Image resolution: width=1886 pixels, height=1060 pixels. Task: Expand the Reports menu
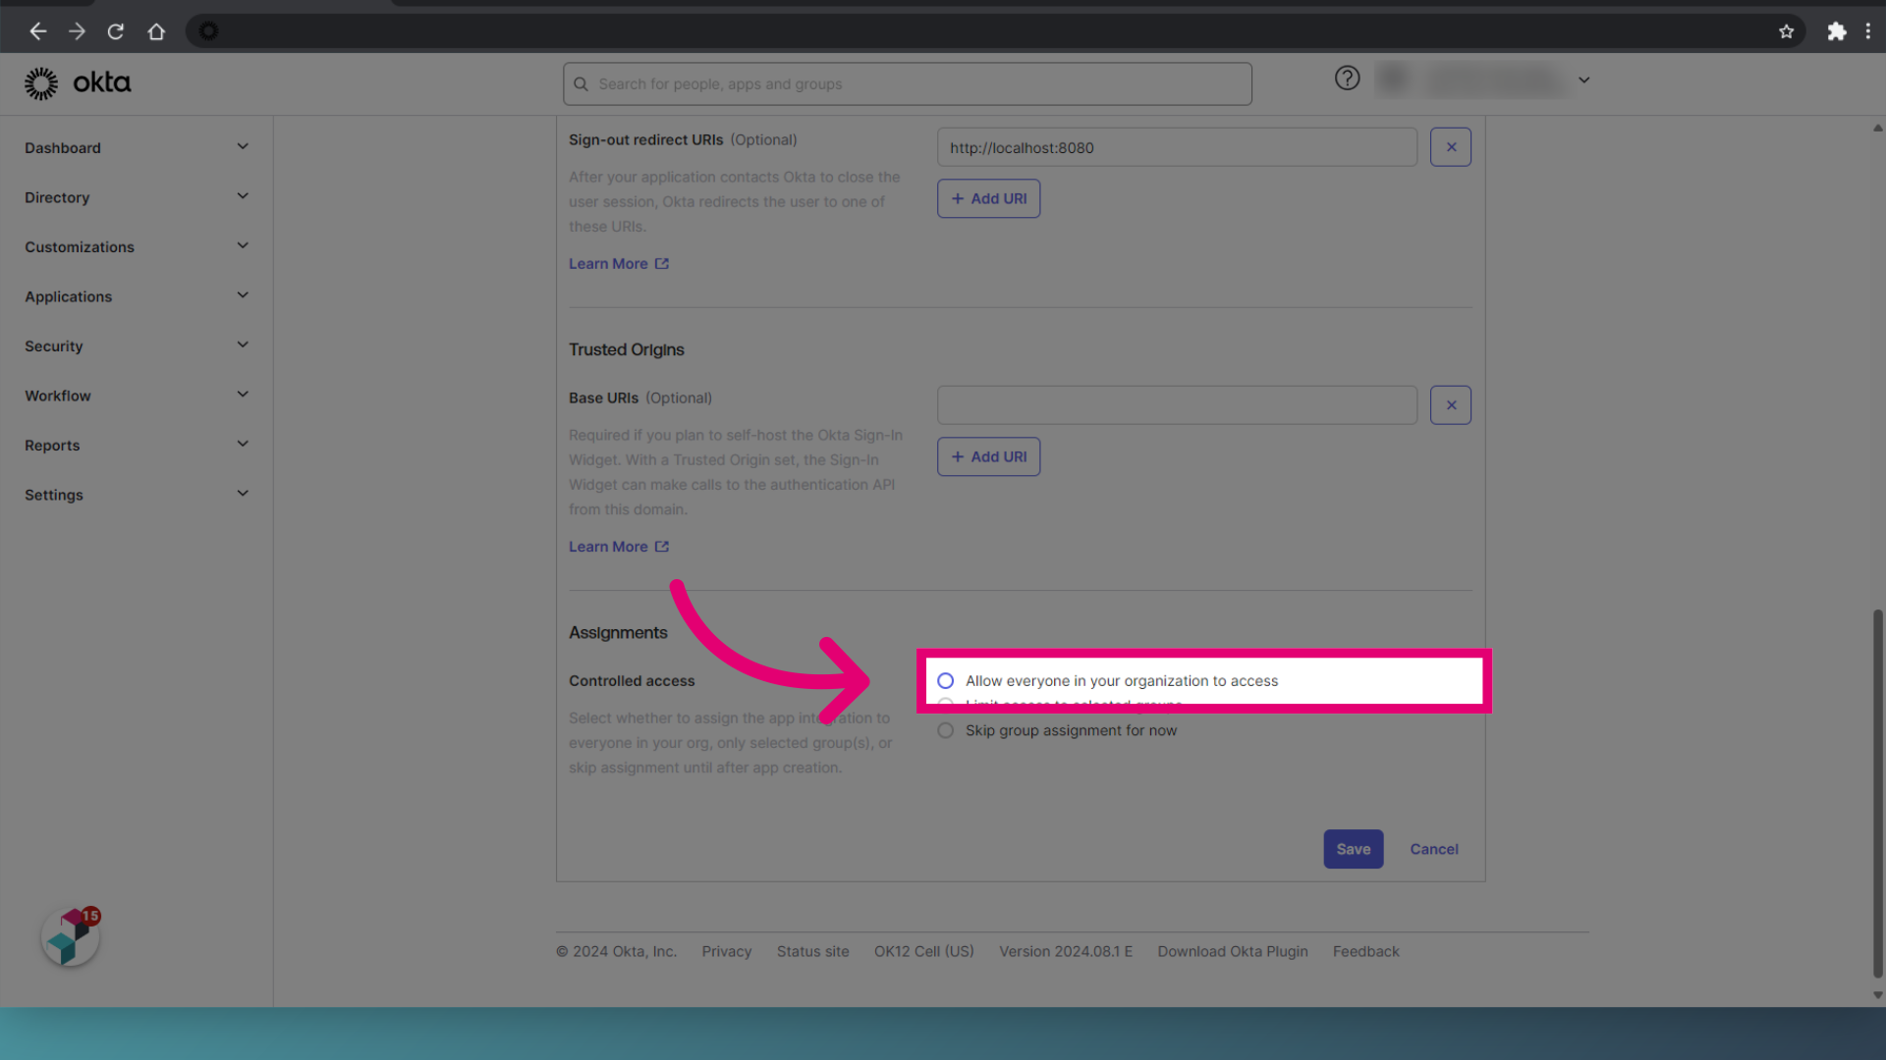point(137,445)
